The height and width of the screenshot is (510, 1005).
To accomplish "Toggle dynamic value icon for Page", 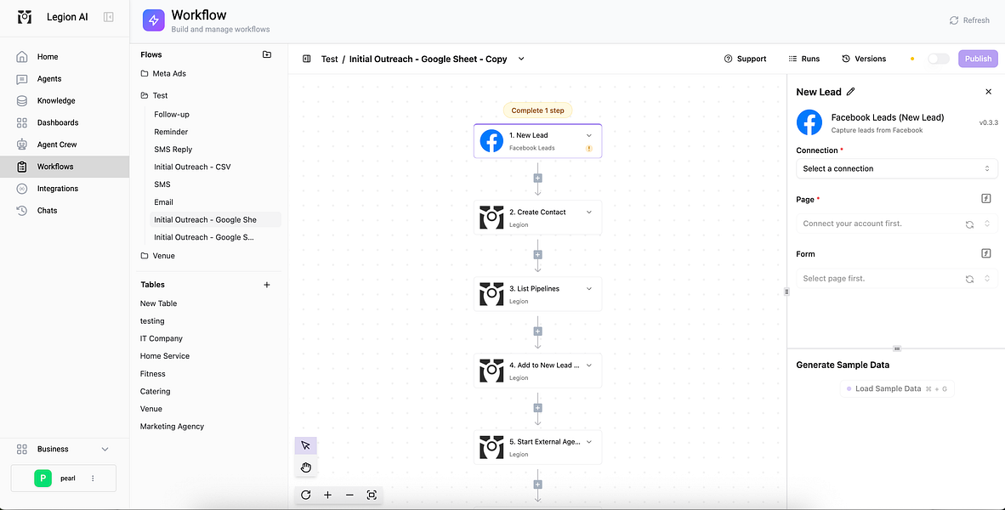I will [x=986, y=199].
